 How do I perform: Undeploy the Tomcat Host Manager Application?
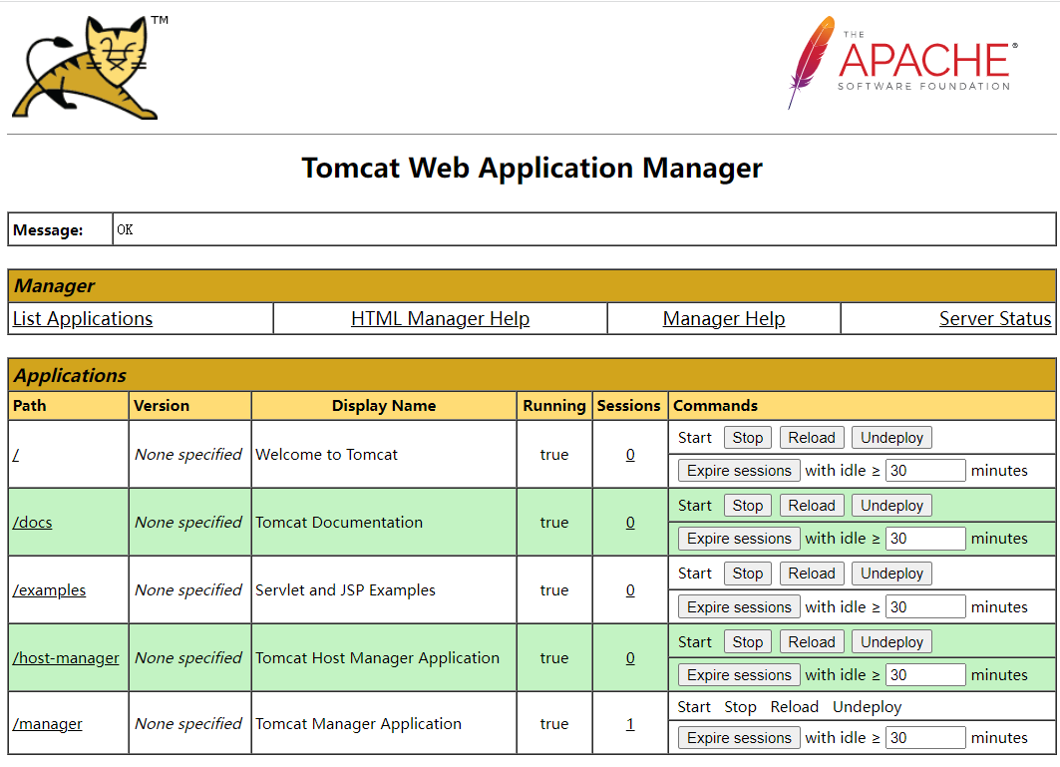[891, 642]
